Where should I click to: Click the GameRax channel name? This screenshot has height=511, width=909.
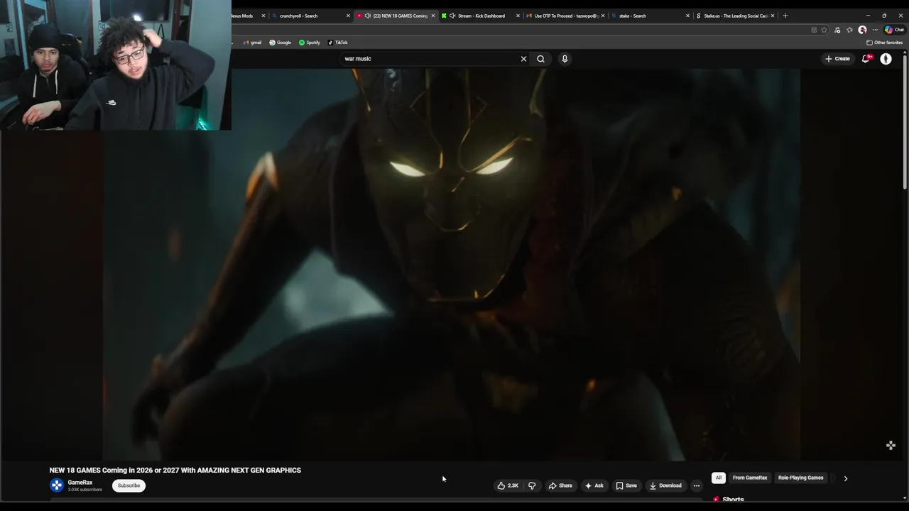80,483
